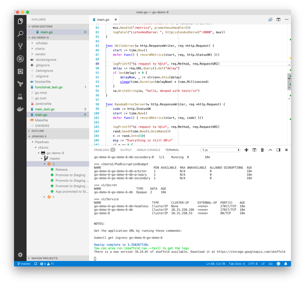Image resolution: width=305 pixels, height=285 pixels.
Task: Click the Go language indicator in status bar
Action: tap(270, 264)
